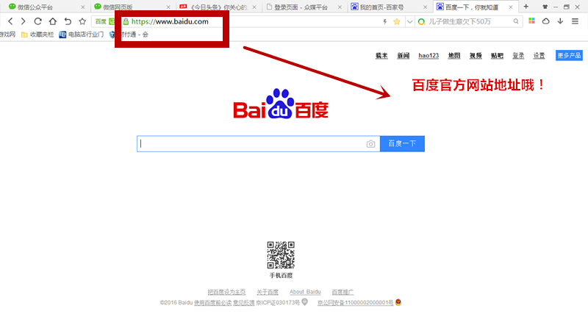Click the 百度一下 search button
The image size is (588, 316).
click(x=402, y=144)
